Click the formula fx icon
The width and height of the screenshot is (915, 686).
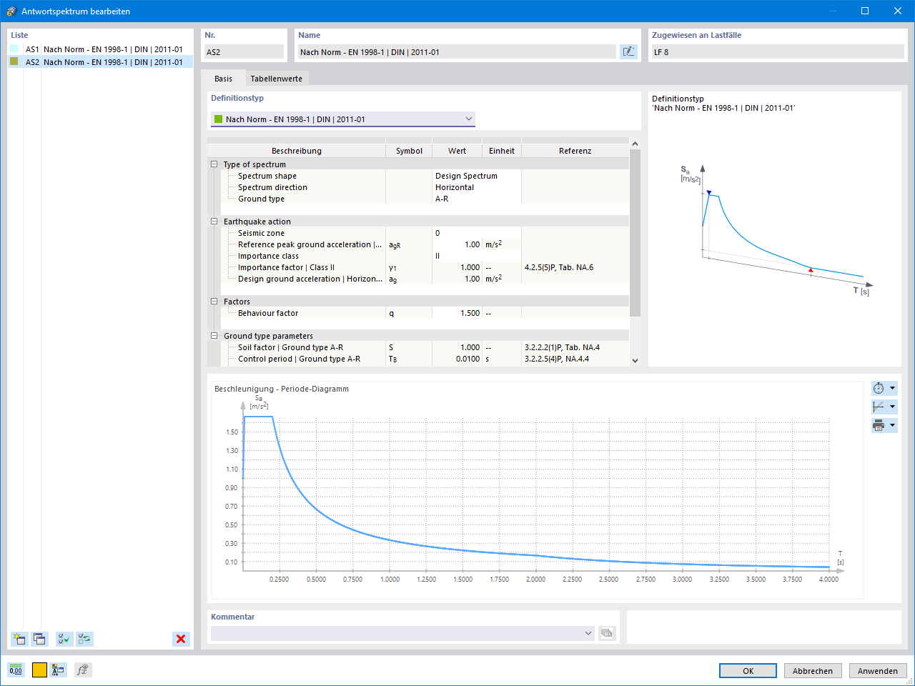tap(83, 670)
